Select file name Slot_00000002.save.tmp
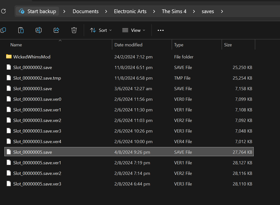Screen dimensions: 280x205 tap(37, 78)
